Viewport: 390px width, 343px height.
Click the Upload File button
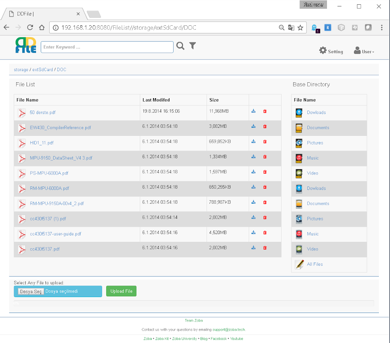[x=121, y=292]
